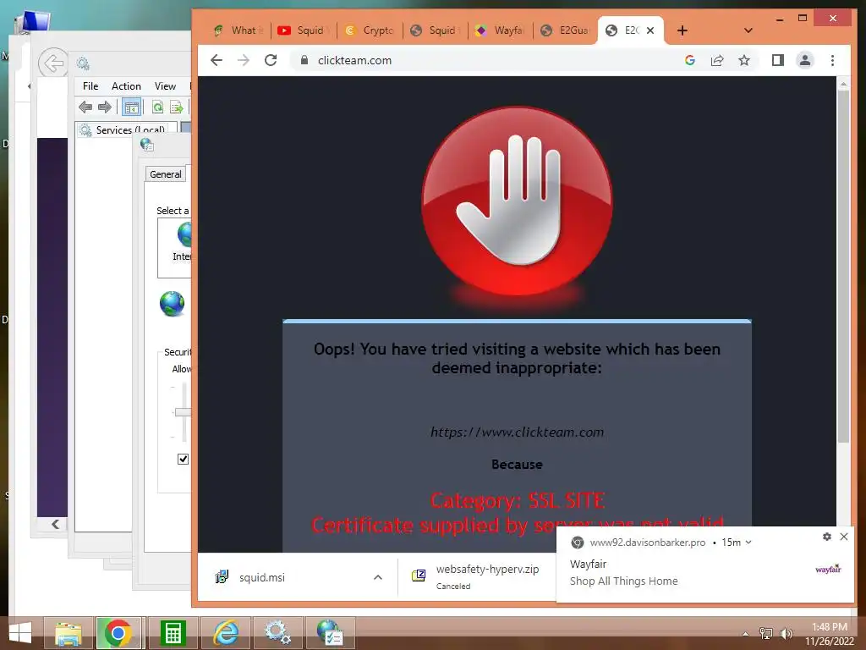The image size is (866, 650).
Task: Click Services toolbar refresh icon
Action: (x=157, y=107)
